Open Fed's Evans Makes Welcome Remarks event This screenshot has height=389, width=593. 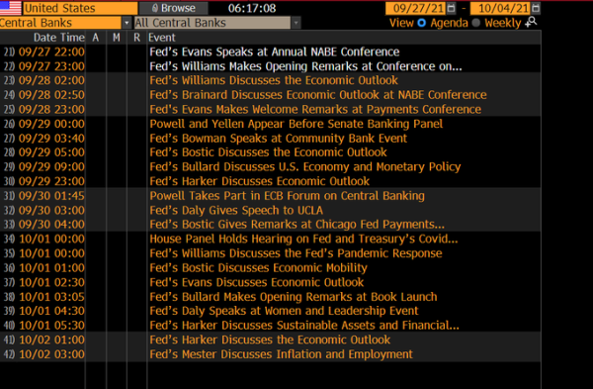(315, 109)
